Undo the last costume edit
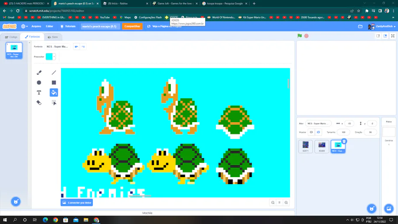398x224 pixels. pyautogui.click(x=77, y=47)
